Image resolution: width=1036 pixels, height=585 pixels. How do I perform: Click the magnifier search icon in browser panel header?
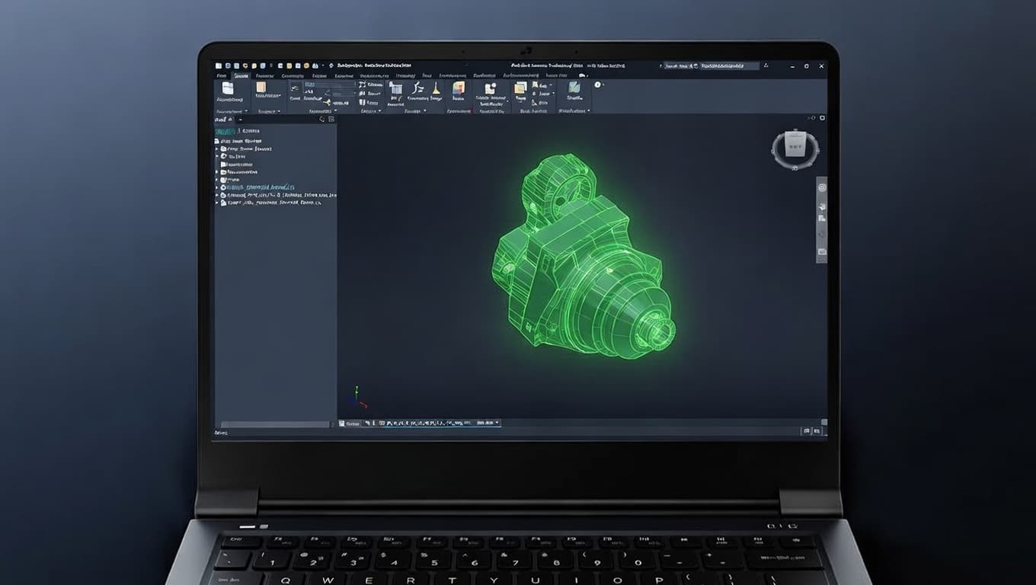pyautogui.click(x=322, y=120)
